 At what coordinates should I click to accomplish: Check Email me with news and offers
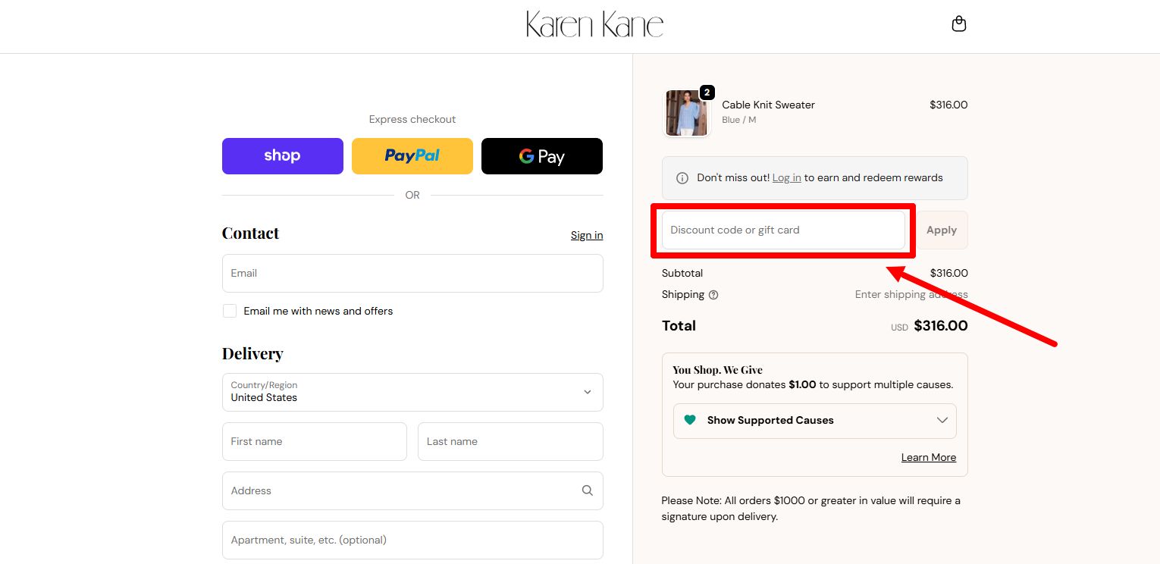click(x=230, y=311)
